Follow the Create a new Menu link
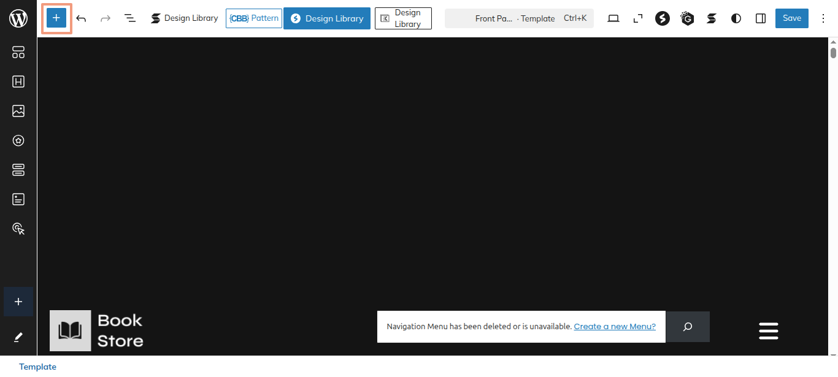 click(615, 326)
